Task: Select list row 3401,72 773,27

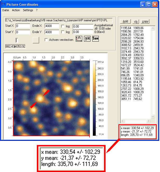Action: [131, 96]
